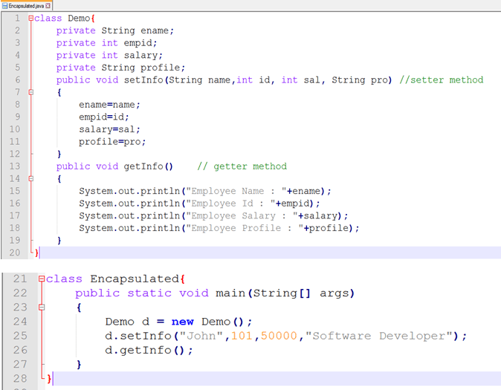Click on "empid;" field declaration on line 3
Viewport: 501px width, 390px height.
(140, 43)
